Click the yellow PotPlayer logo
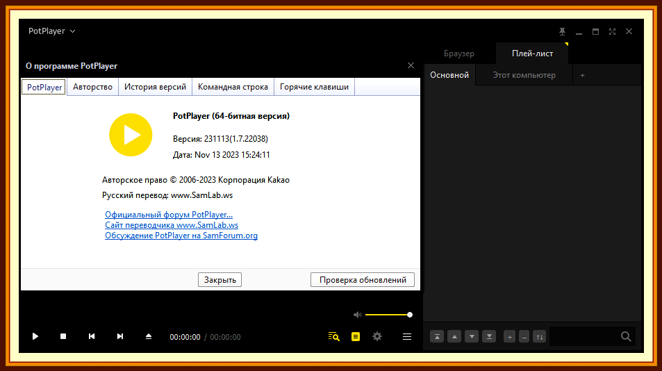Screen dimensions: 662x371 pyautogui.click(x=131, y=135)
